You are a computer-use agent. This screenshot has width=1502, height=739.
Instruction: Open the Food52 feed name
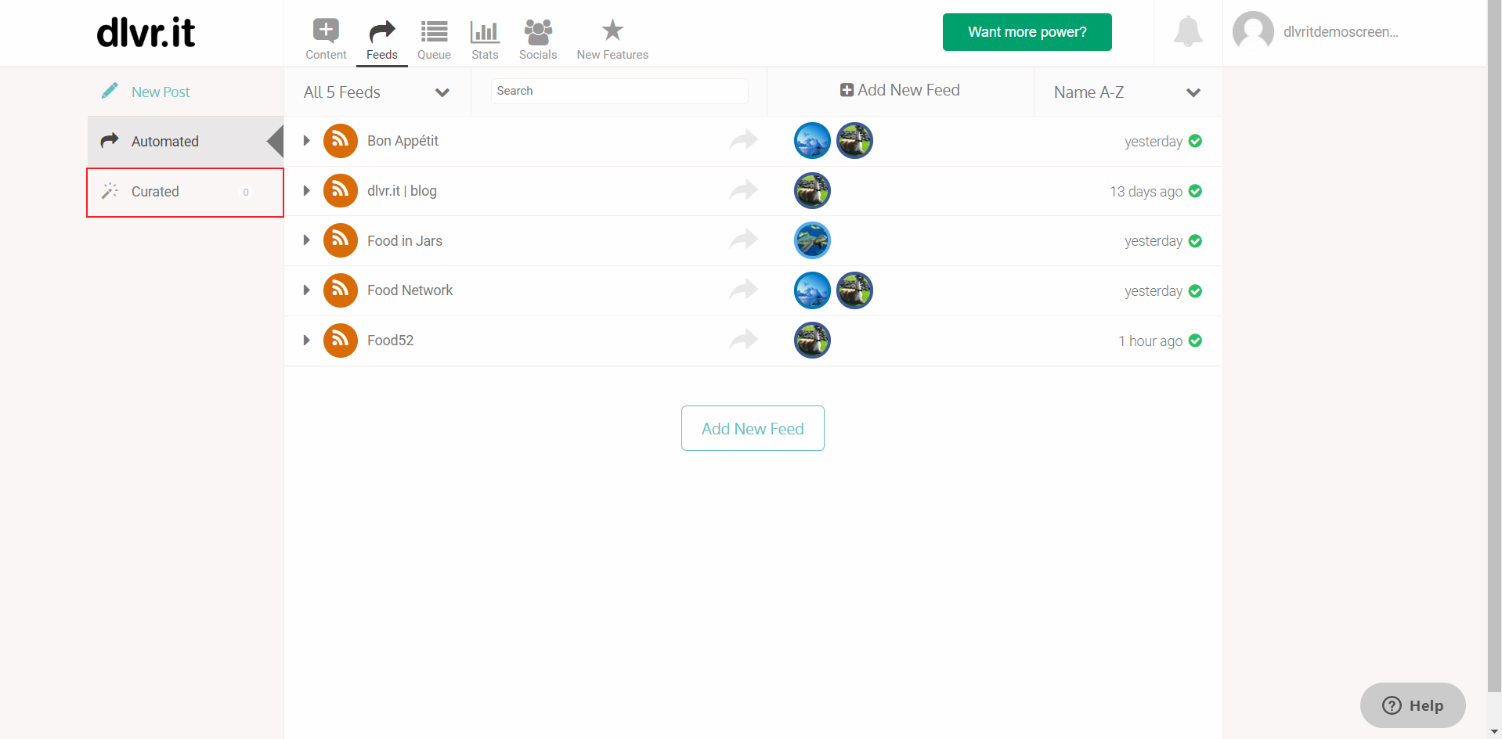point(390,341)
